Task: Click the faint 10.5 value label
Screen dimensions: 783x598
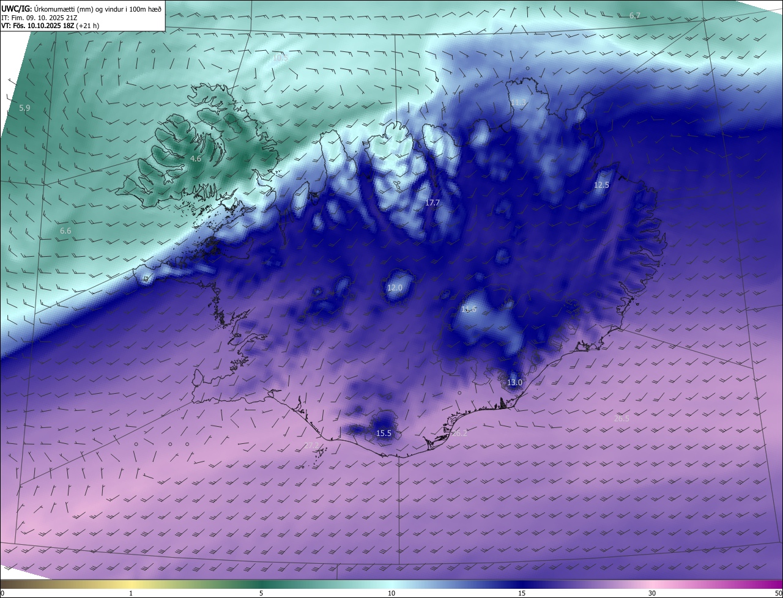Action: click(280, 57)
